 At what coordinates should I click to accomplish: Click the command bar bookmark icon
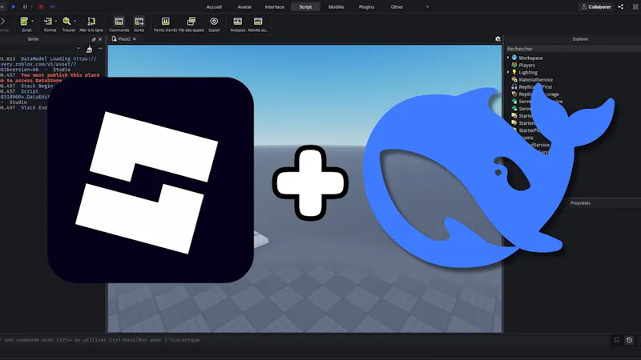click(616, 340)
